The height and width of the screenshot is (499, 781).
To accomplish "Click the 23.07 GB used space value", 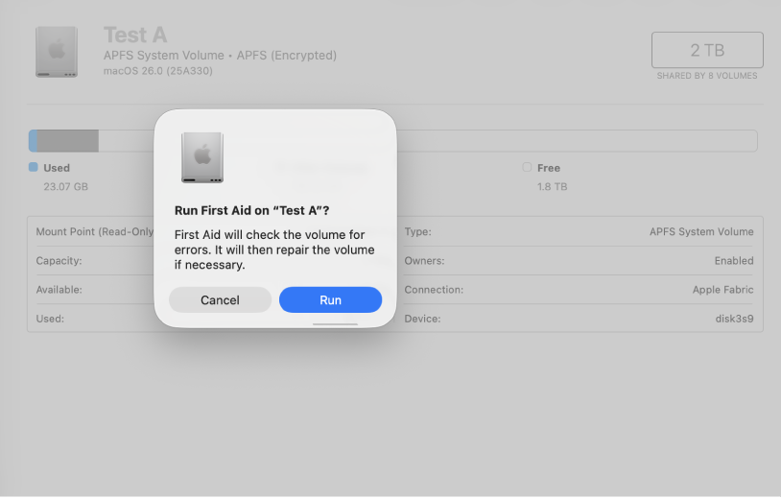I will tap(65, 186).
